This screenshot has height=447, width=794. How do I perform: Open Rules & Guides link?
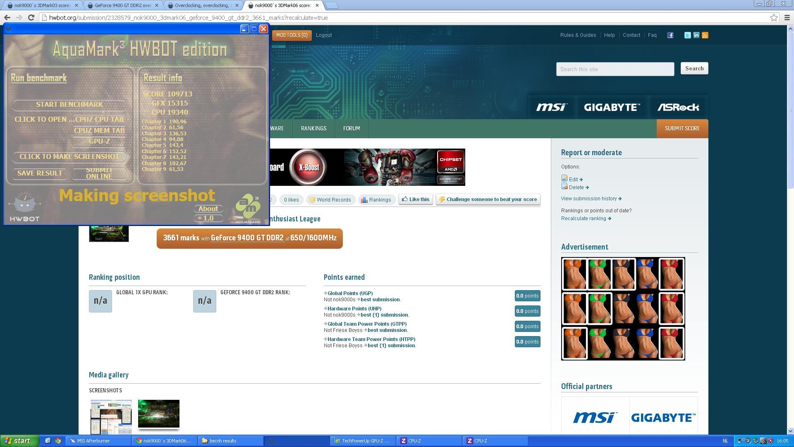[x=578, y=35]
